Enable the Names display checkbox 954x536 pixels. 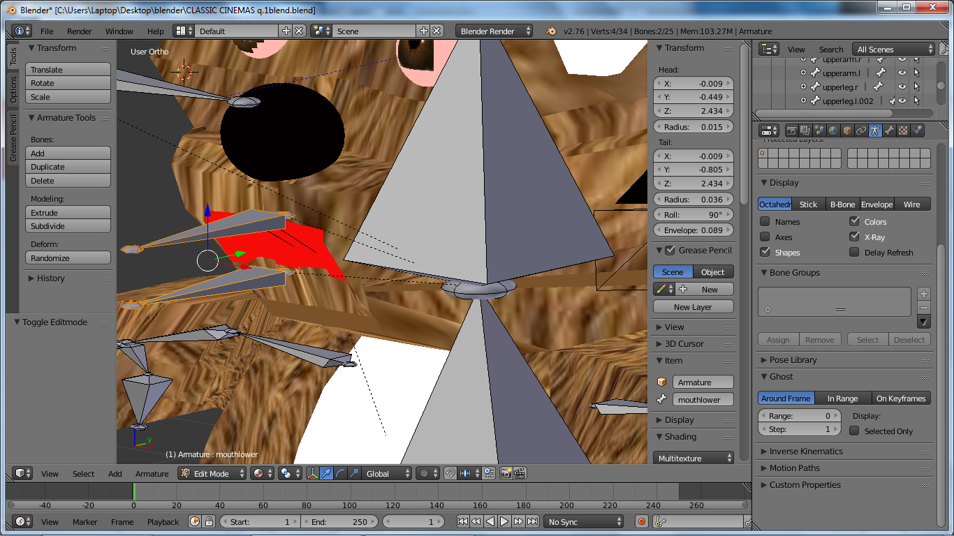765,221
